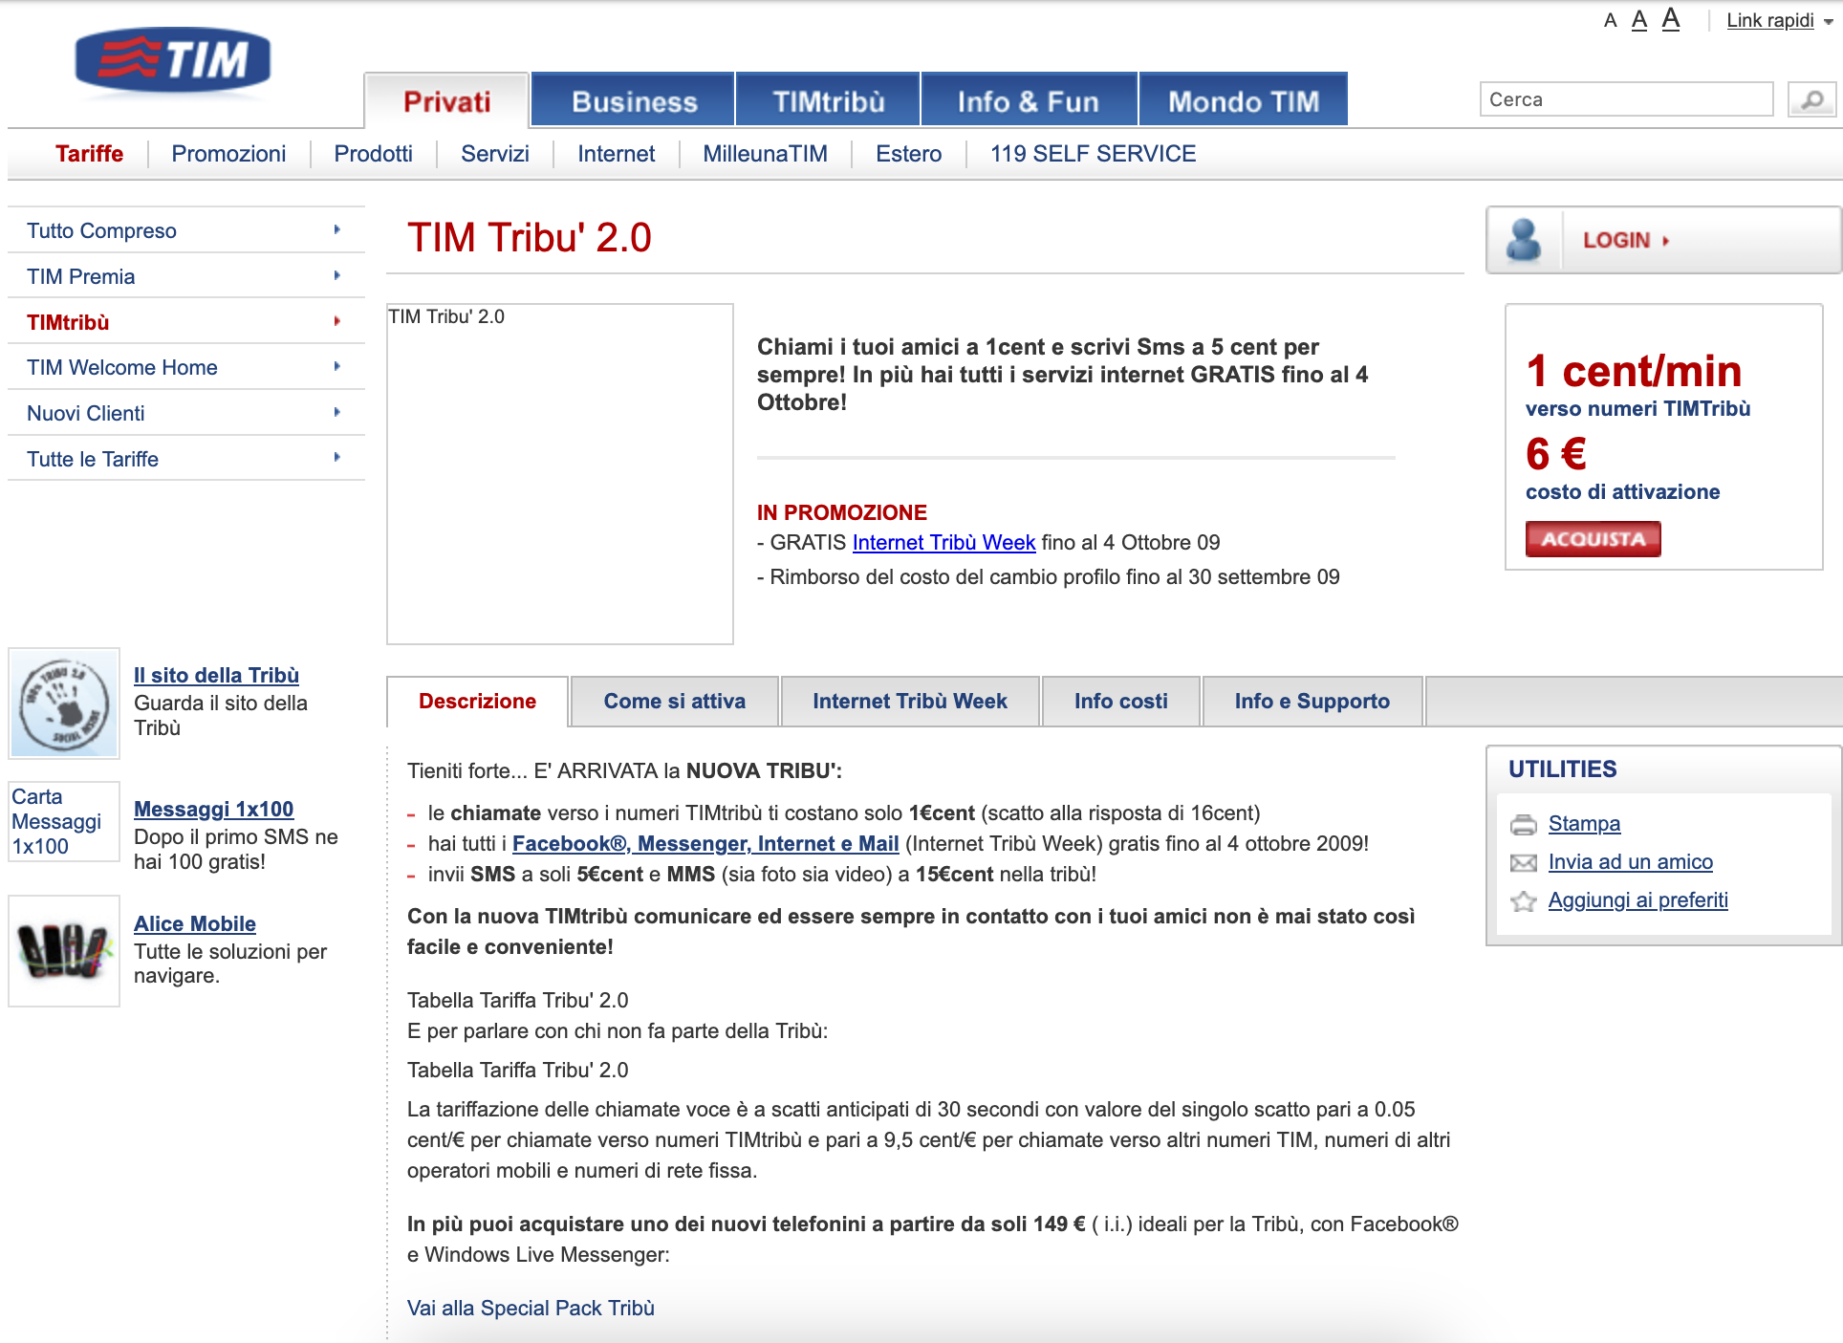Open Tutto Compreso in the sidebar
This screenshot has height=1343, width=1843.
[186, 230]
